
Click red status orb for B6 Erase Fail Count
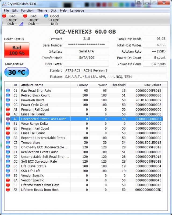coord(8,133)
